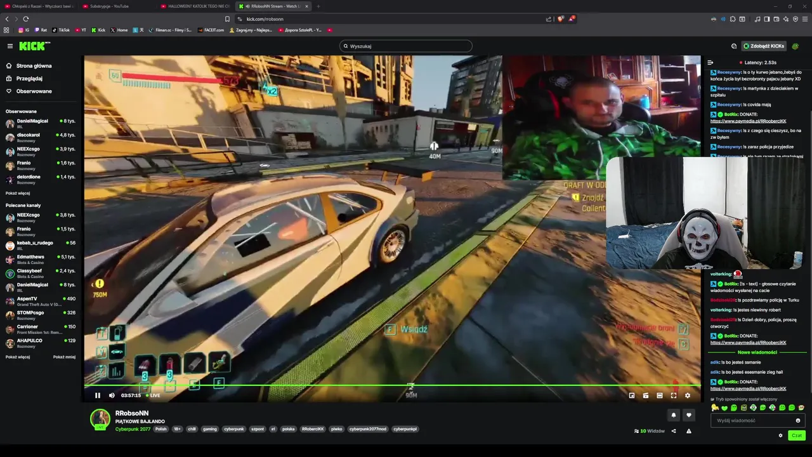Select the Polish language tag
Image resolution: width=812 pixels, height=457 pixels.
click(160, 429)
